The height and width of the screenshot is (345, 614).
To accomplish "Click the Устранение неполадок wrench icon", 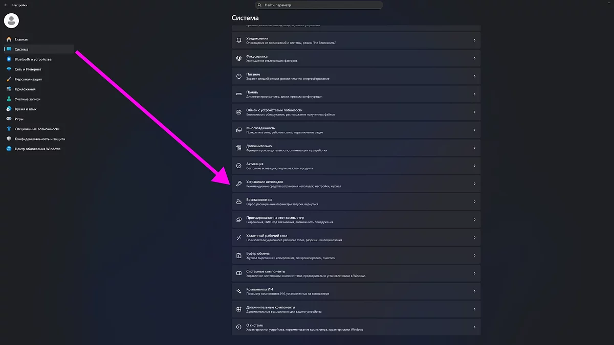I will click(239, 184).
